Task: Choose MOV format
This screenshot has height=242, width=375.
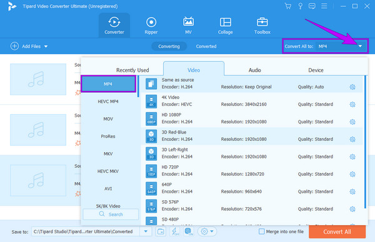Action: point(108,119)
